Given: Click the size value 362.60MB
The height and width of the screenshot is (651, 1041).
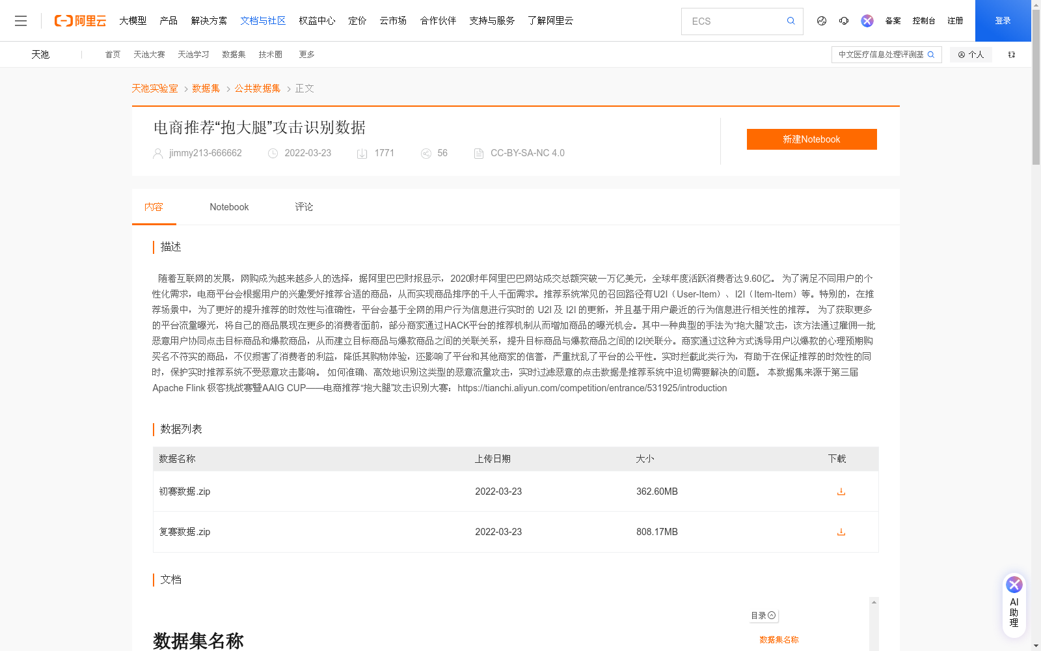Looking at the screenshot, I should [x=657, y=492].
